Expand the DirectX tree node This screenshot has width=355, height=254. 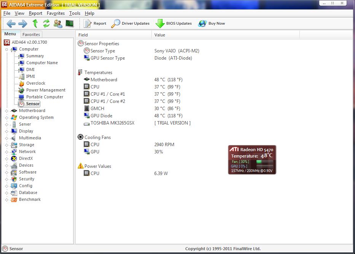pos(6,159)
